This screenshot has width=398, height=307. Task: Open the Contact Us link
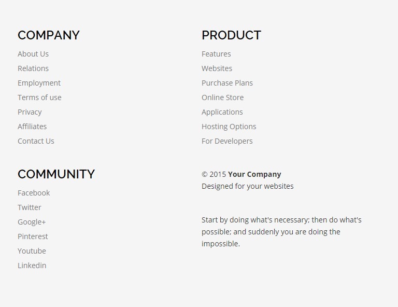[36, 141]
